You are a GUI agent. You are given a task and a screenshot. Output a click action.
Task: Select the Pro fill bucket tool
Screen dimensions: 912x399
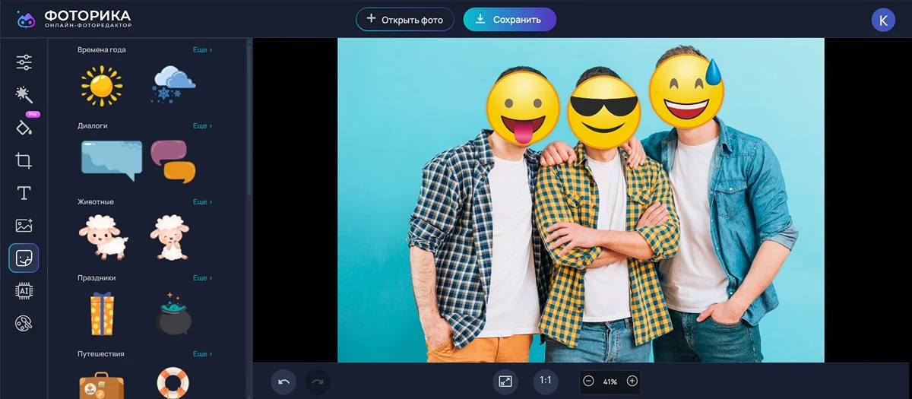24,127
